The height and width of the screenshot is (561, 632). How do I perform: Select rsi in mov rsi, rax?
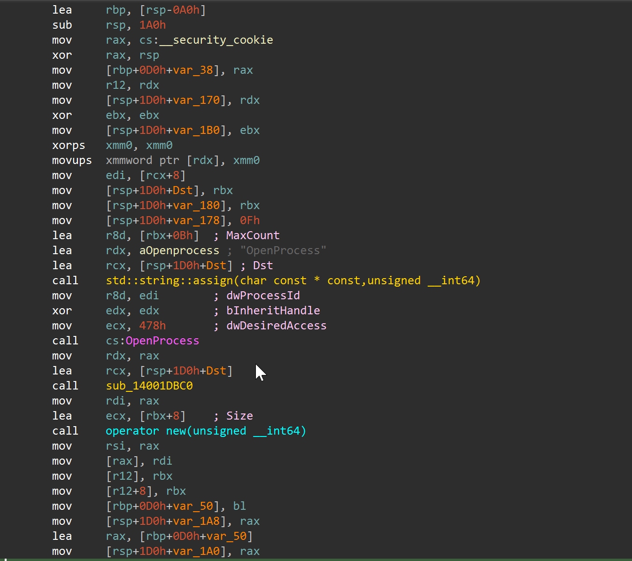click(116, 446)
